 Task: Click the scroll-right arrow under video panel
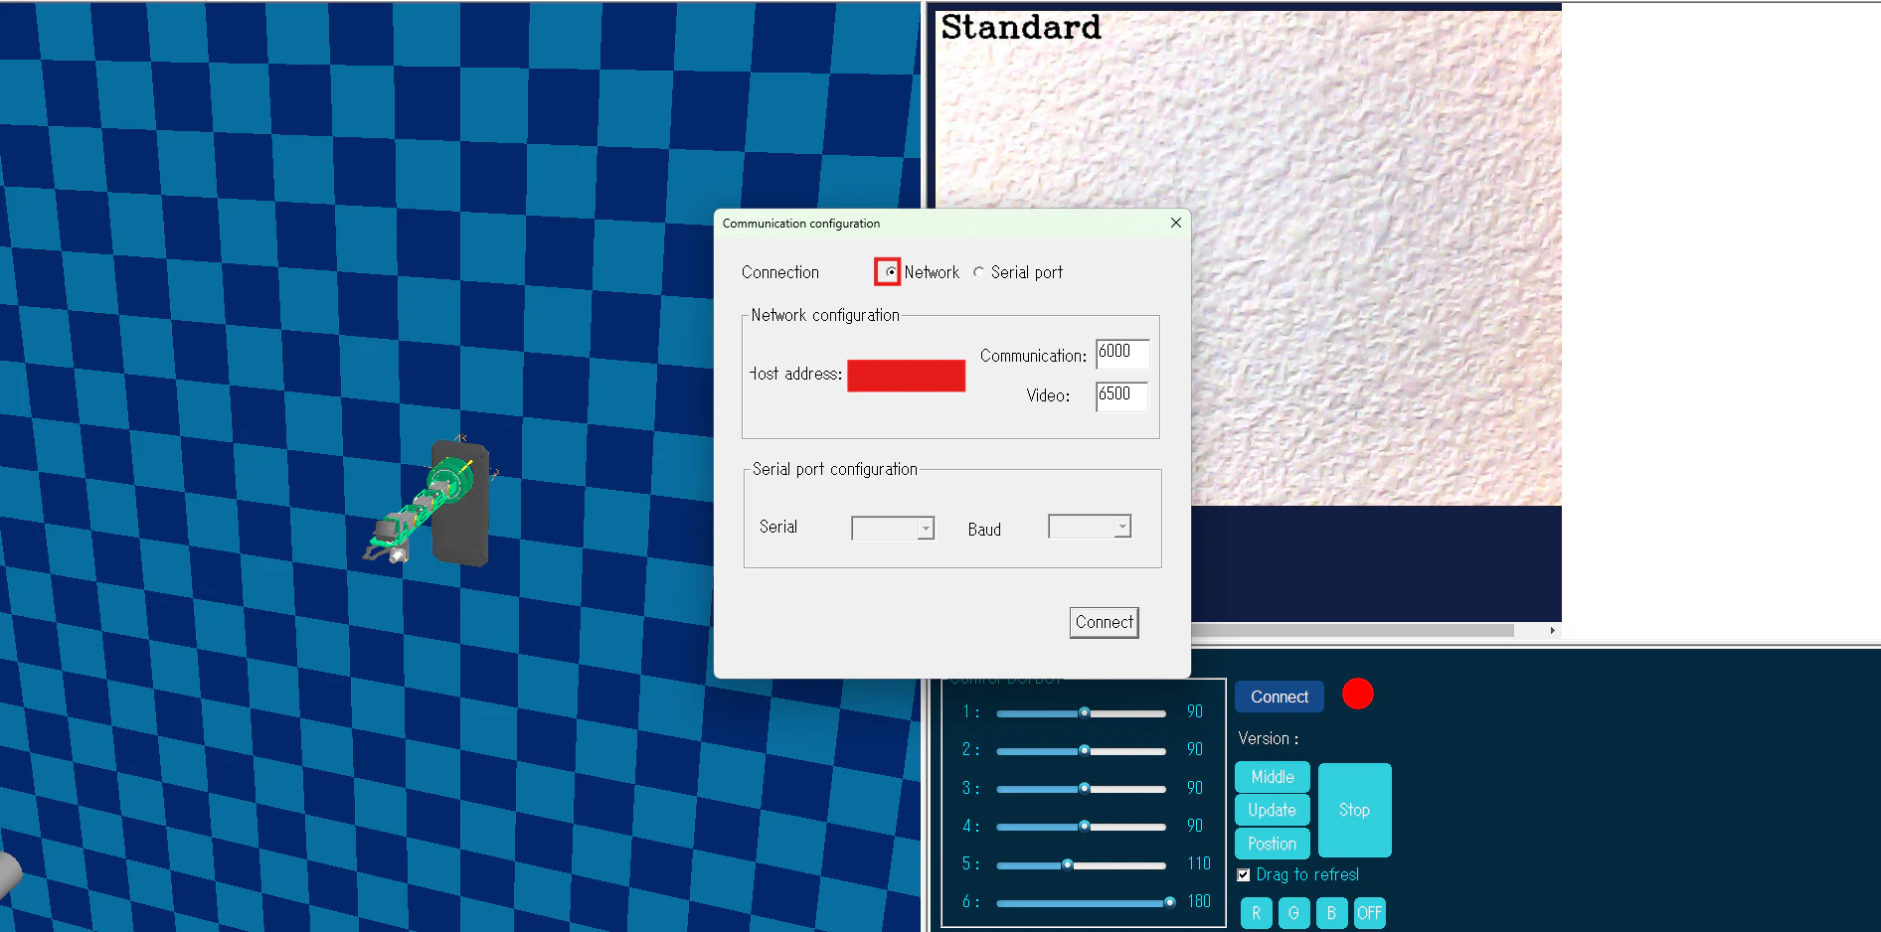tap(1552, 631)
